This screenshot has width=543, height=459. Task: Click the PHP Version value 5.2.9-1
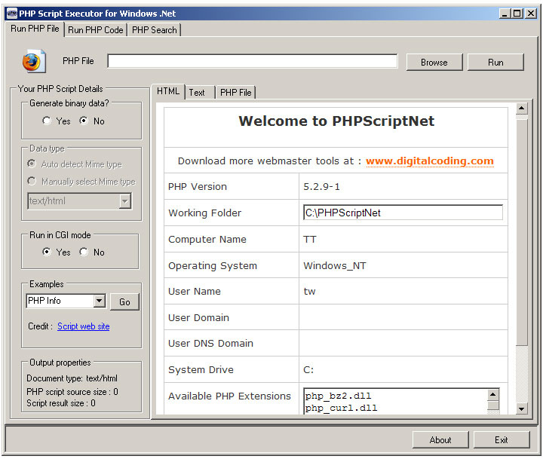coord(322,187)
